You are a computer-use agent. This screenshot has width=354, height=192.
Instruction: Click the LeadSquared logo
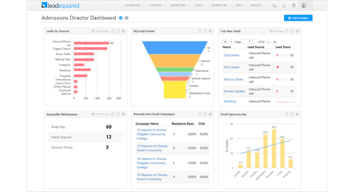tap(60, 5)
